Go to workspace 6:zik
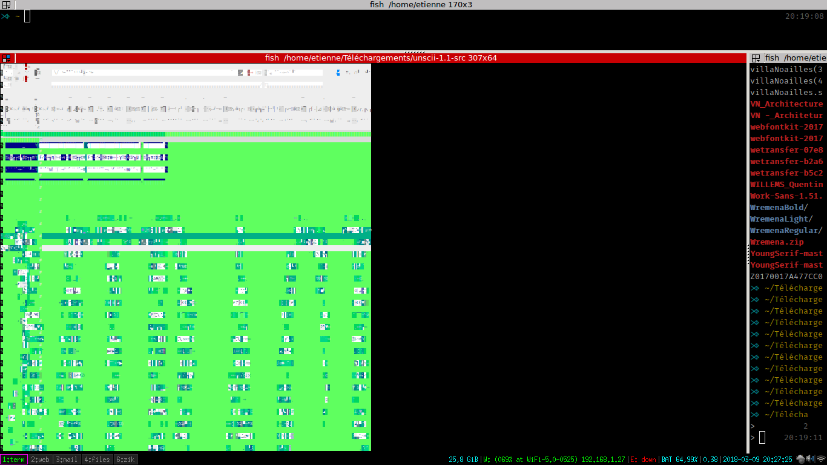The height and width of the screenshot is (465, 827). [125, 460]
